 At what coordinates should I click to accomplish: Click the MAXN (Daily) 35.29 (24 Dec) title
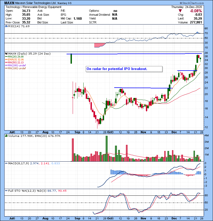coord(29,54)
